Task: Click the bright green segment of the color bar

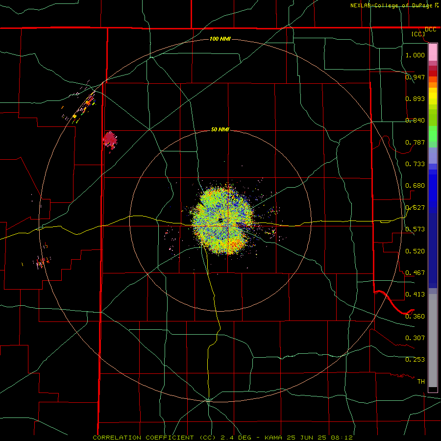Action: coord(433,134)
